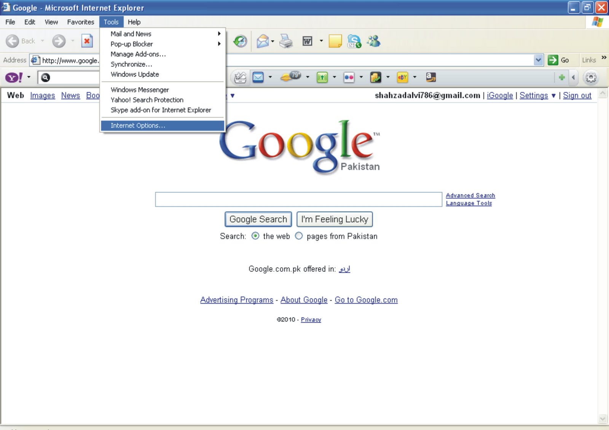The height and width of the screenshot is (430, 609).
Task: Click the Sign out link
Action: coord(577,96)
